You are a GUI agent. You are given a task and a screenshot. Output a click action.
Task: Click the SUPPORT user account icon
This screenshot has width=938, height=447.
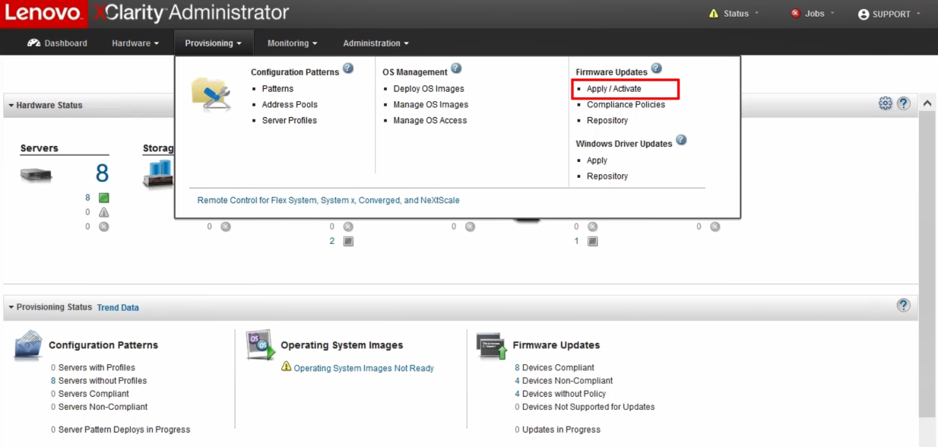coord(864,14)
